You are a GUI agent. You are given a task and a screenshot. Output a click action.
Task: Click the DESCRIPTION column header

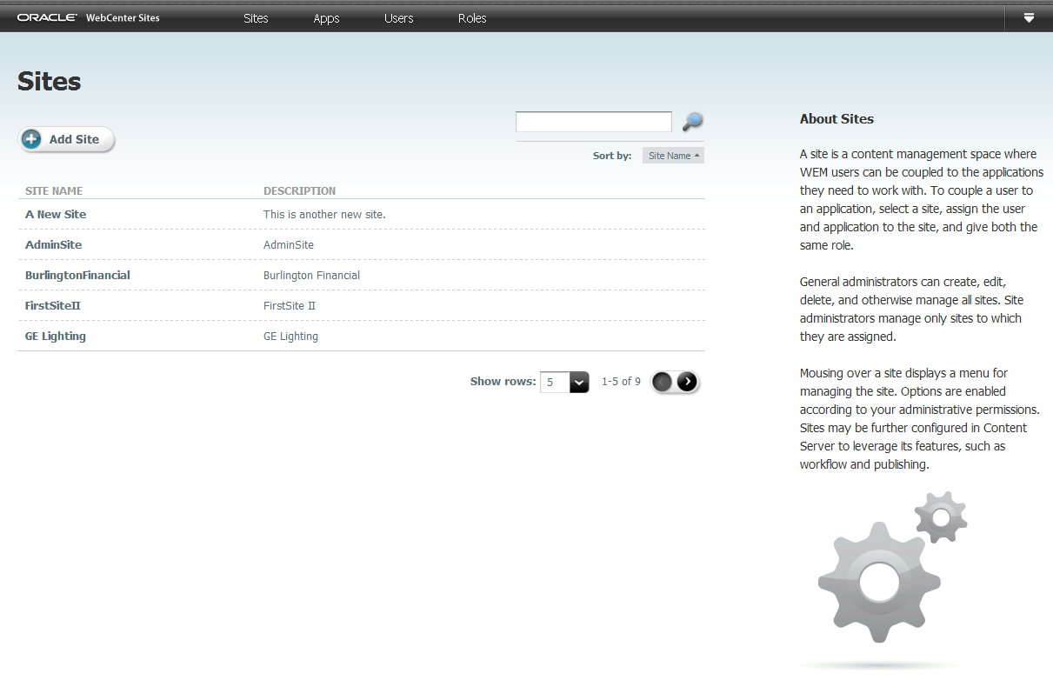coord(299,190)
